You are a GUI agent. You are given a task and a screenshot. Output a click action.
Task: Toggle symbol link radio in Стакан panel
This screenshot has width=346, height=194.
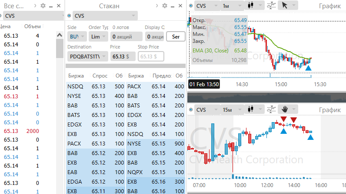70,16
